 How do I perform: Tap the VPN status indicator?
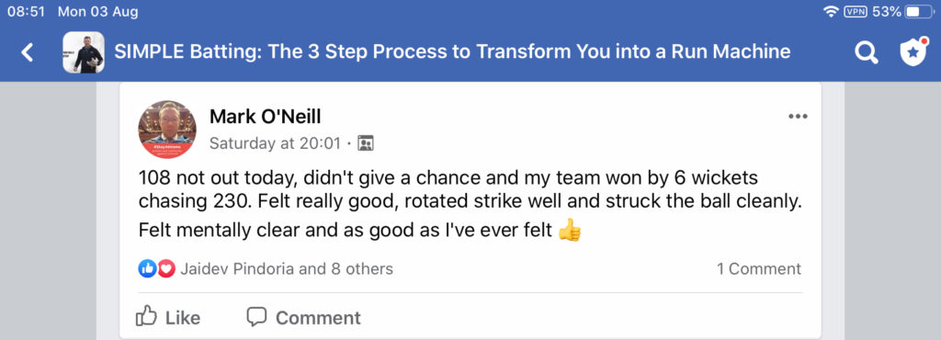tap(856, 11)
